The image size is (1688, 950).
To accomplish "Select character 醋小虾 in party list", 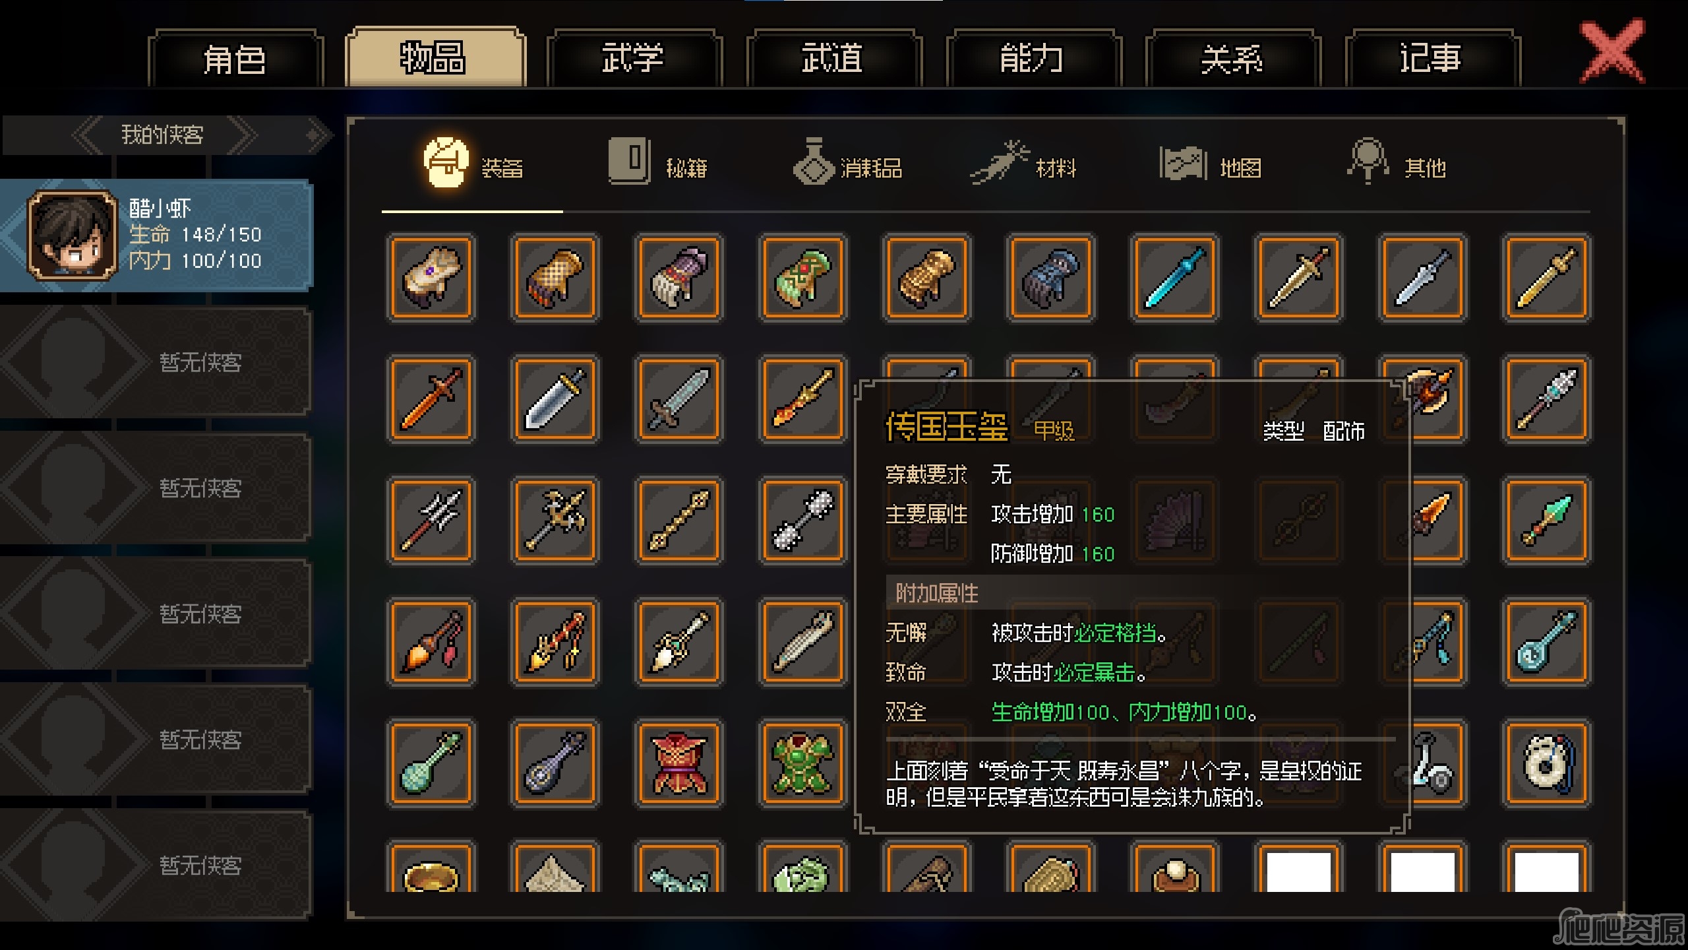I will (x=156, y=235).
